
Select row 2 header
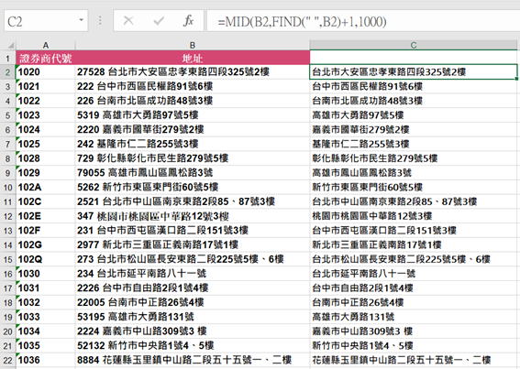7,72
